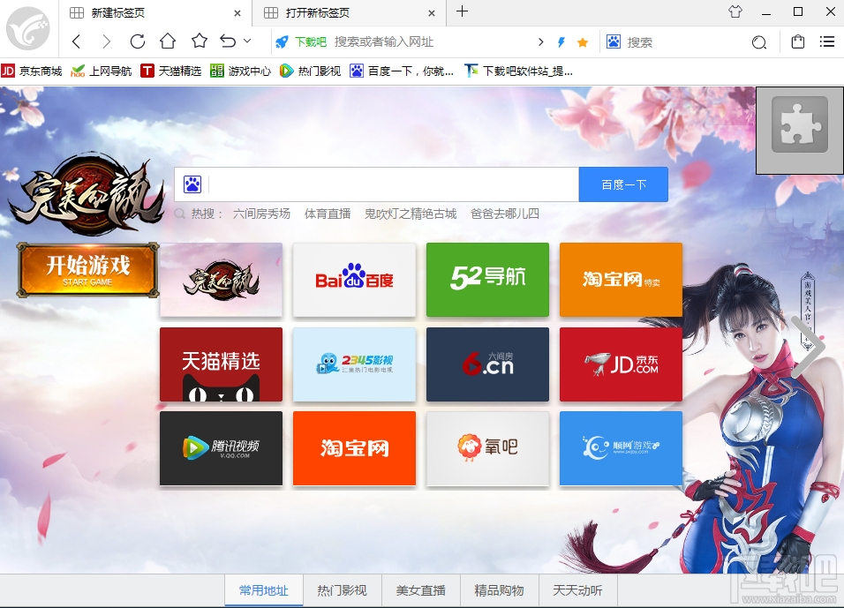Viewport: 844px width, 608px height.
Task: Click inside the Baidu search input field
Action: click(388, 184)
